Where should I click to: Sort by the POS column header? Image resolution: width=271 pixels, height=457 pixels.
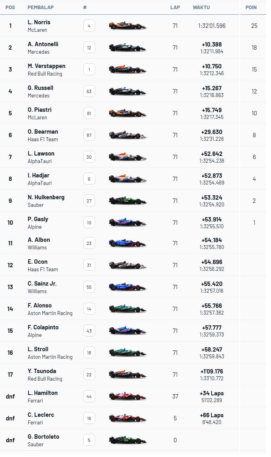(10, 8)
